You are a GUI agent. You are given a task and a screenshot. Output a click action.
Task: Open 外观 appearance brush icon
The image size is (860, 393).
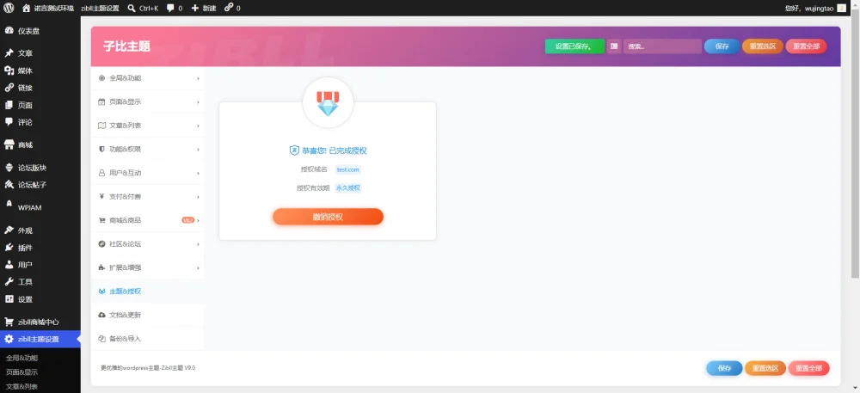[x=9, y=230]
